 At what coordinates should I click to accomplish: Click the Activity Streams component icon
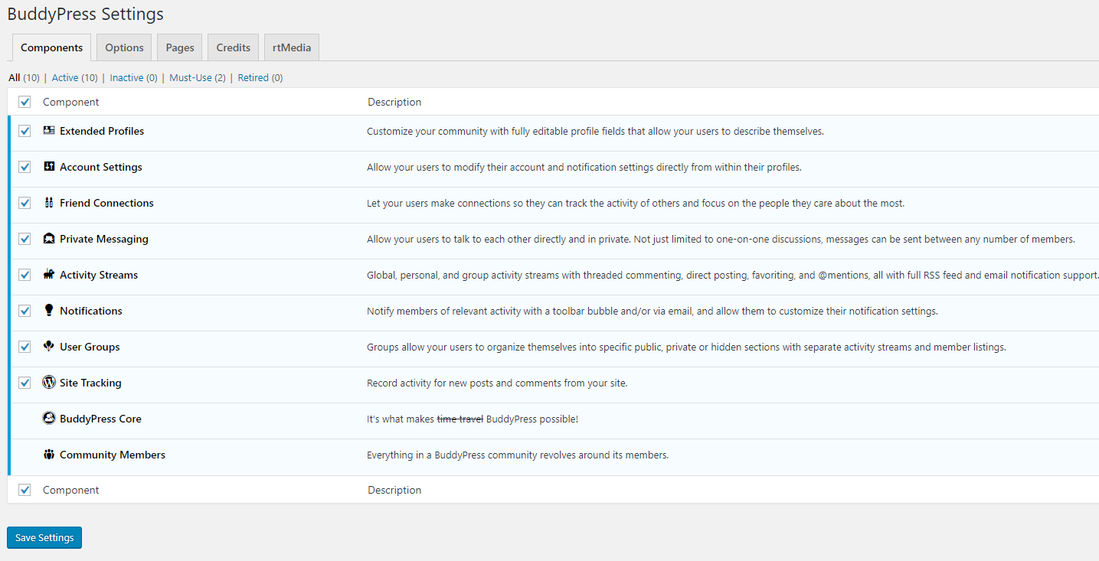click(x=49, y=275)
